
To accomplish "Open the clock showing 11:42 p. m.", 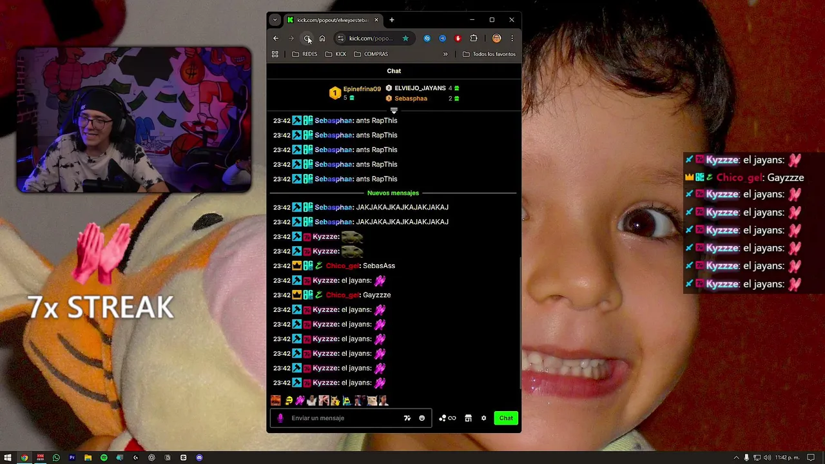I will (788, 458).
